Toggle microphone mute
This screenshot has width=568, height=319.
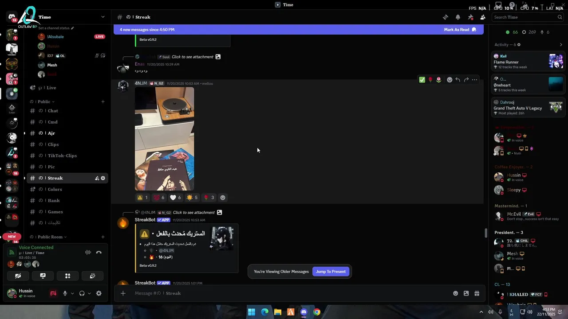point(65,293)
